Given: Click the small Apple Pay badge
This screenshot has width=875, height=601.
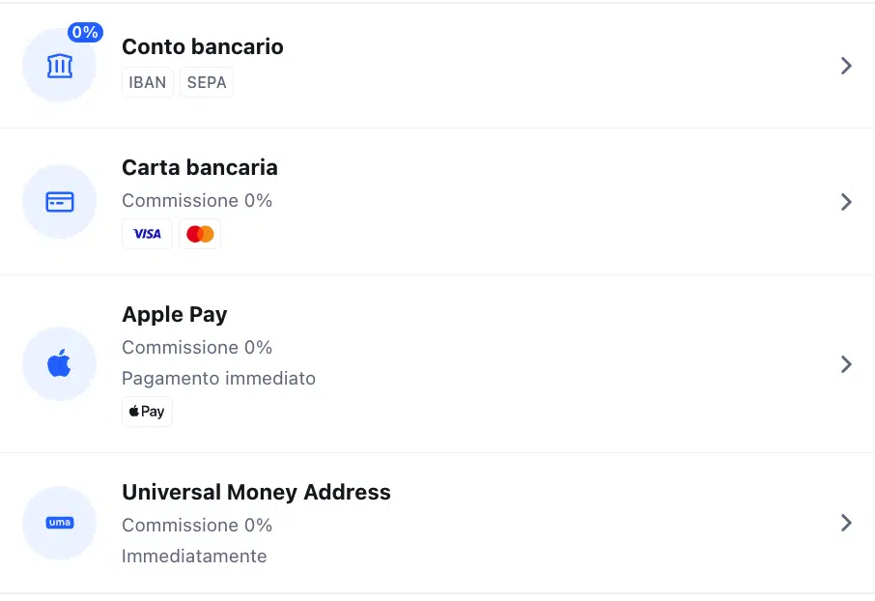Looking at the screenshot, I should [x=148, y=412].
